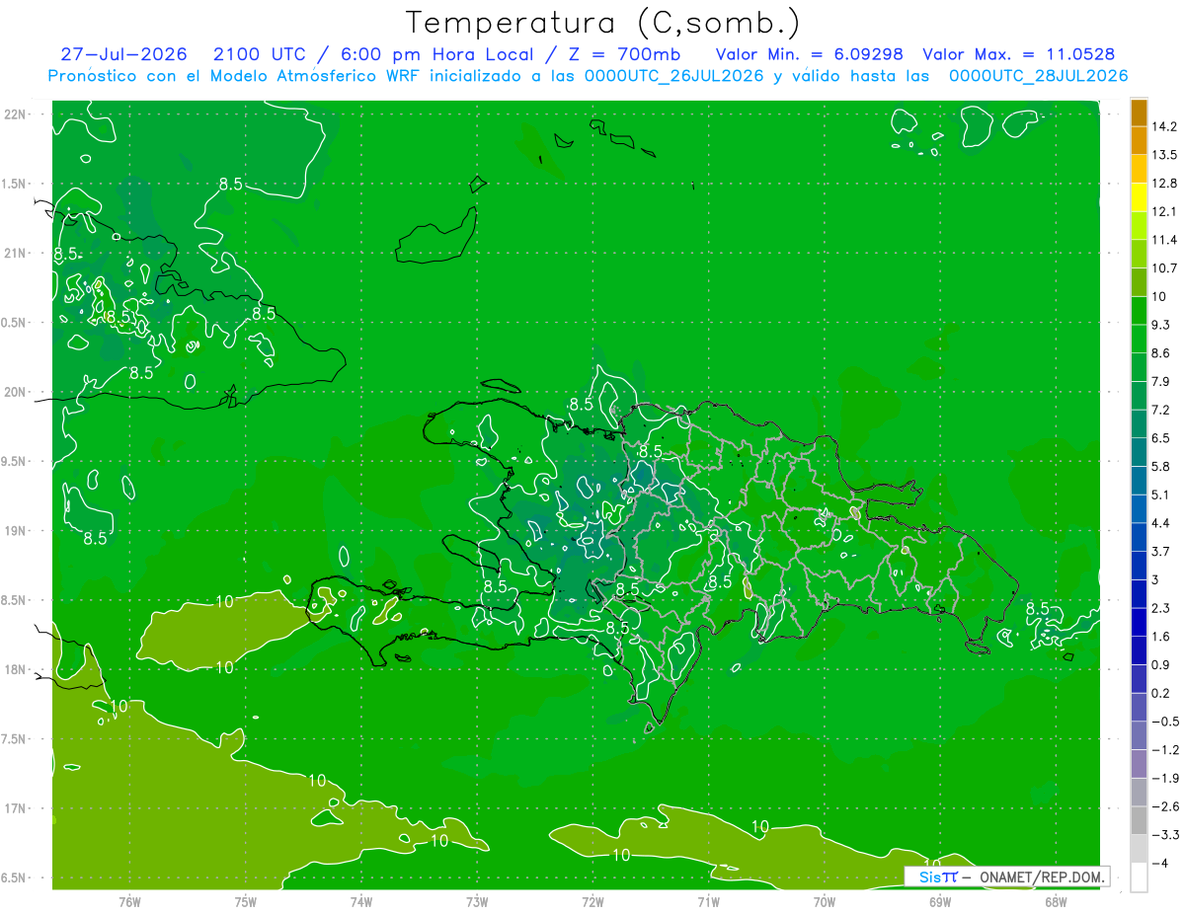
Task: Click the "5.8" color scale label
Action: tap(1162, 466)
